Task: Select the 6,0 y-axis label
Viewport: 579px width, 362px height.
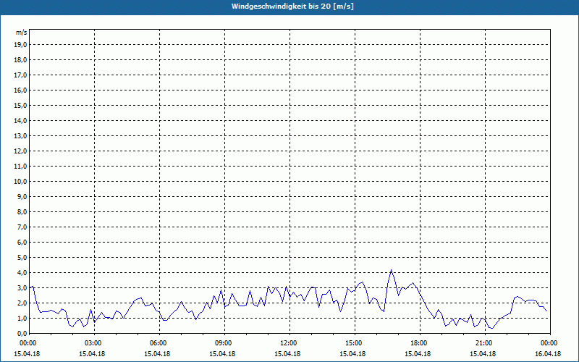Action: tap(22, 243)
